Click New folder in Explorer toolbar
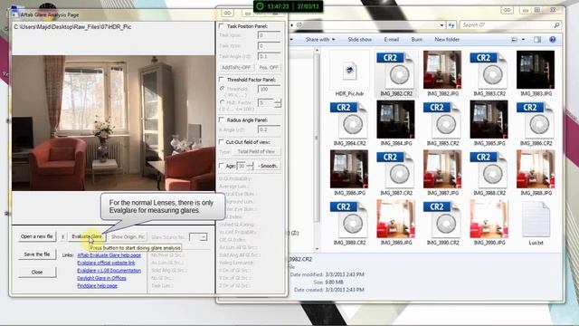Screen dimensions: 579x326 click(x=447, y=40)
